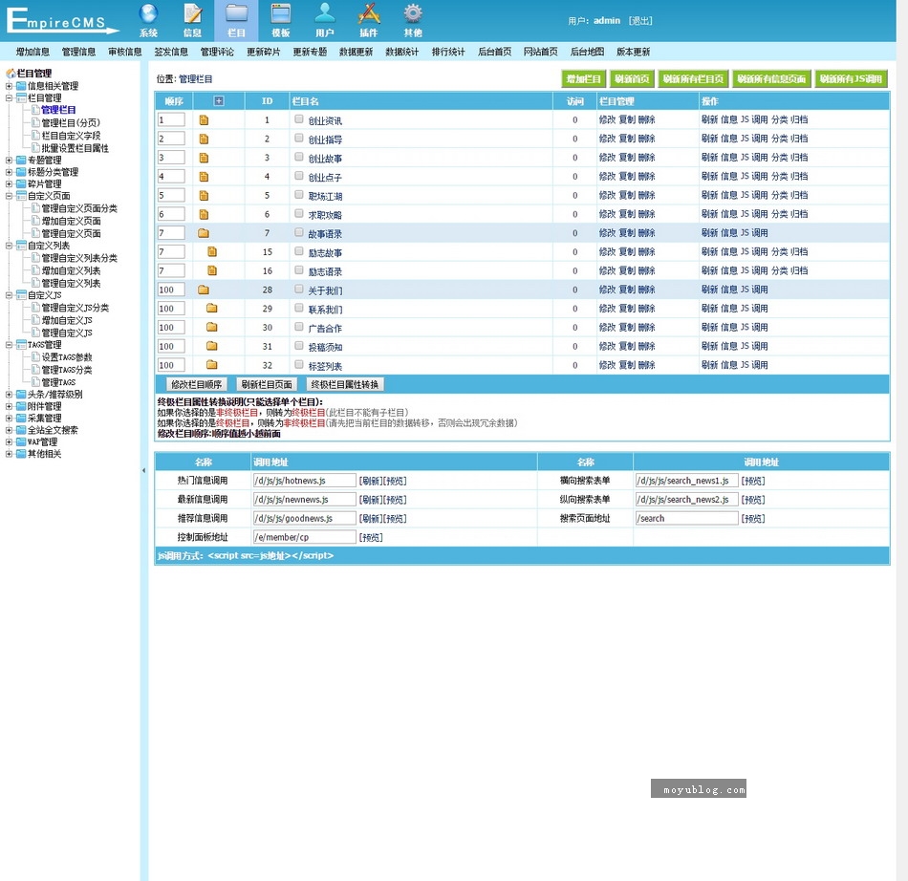Open the 增加信息 menu item
Viewport: 908px width, 881px height.
coord(32,53)
